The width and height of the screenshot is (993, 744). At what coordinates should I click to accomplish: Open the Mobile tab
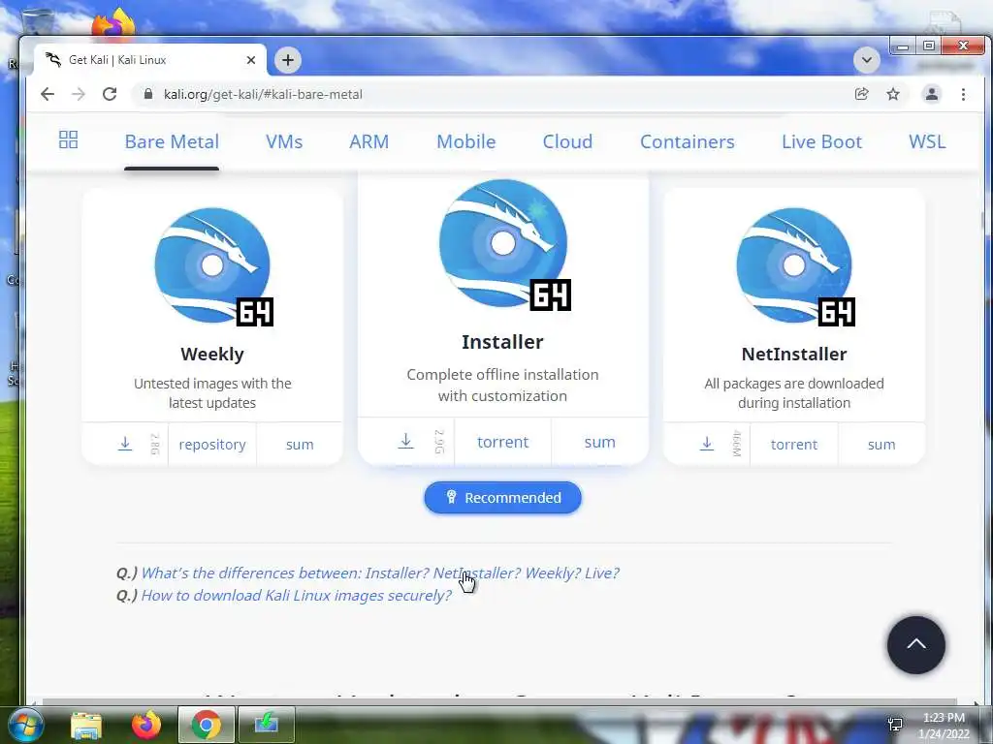pyautogui.click(x=466, y=141)
